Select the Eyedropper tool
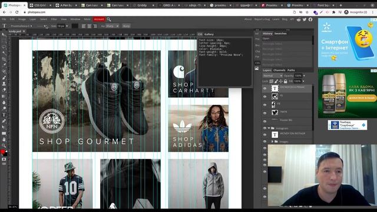 click(x=4, y=65)
